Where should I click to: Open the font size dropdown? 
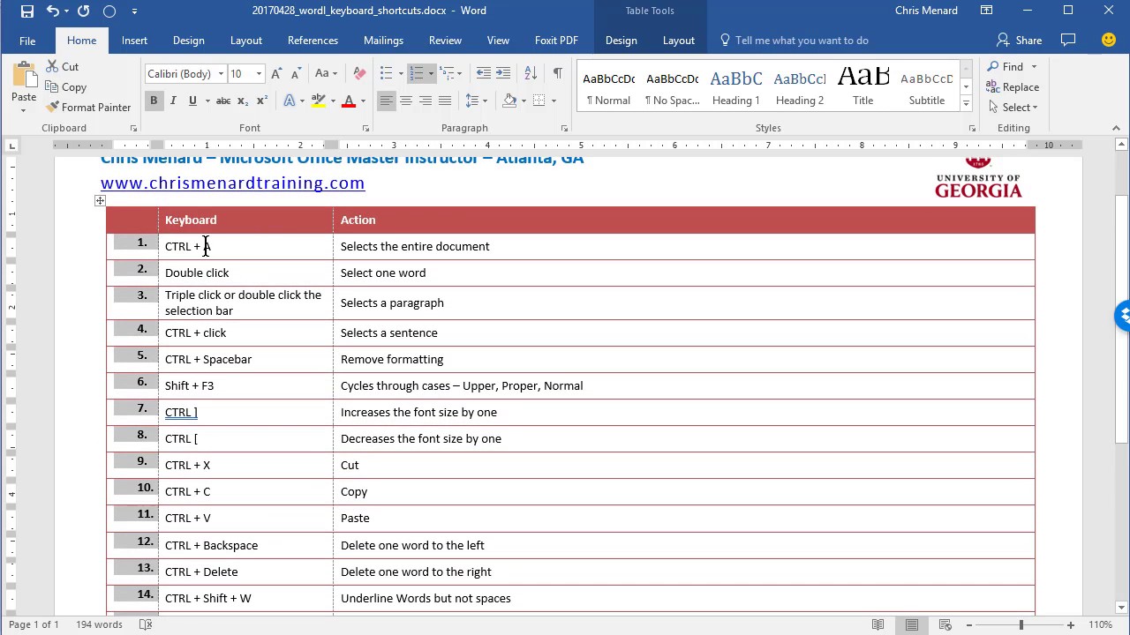pyautogui.click(x=259, y=74)
